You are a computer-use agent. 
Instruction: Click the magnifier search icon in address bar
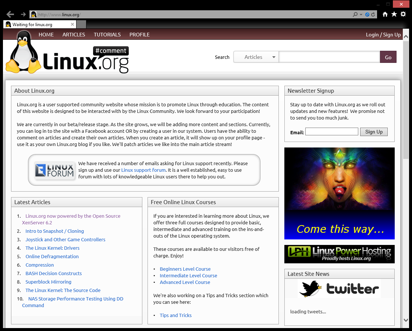tap(355, 15)
